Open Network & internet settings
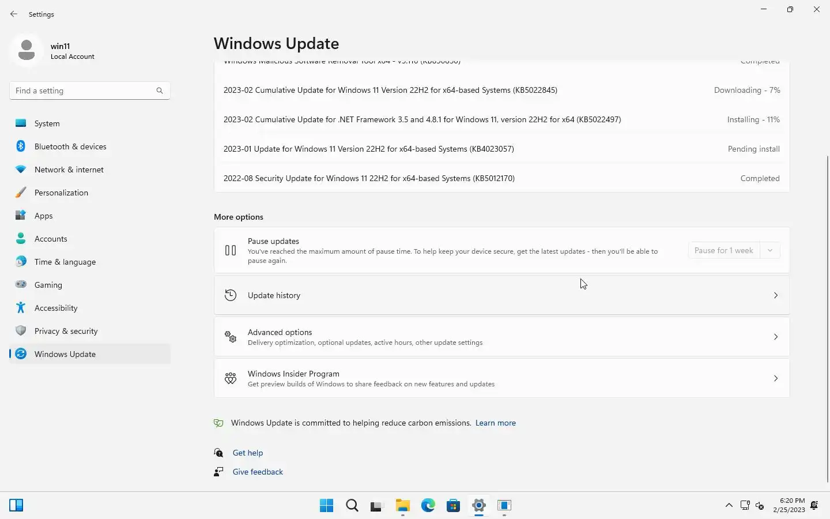 [x=90, y=170]
